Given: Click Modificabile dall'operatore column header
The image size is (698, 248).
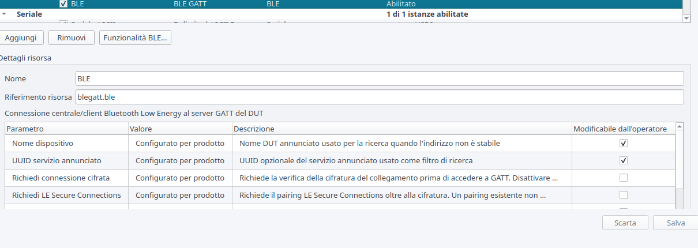Looking at the screenshot, I should pos(623,129).
